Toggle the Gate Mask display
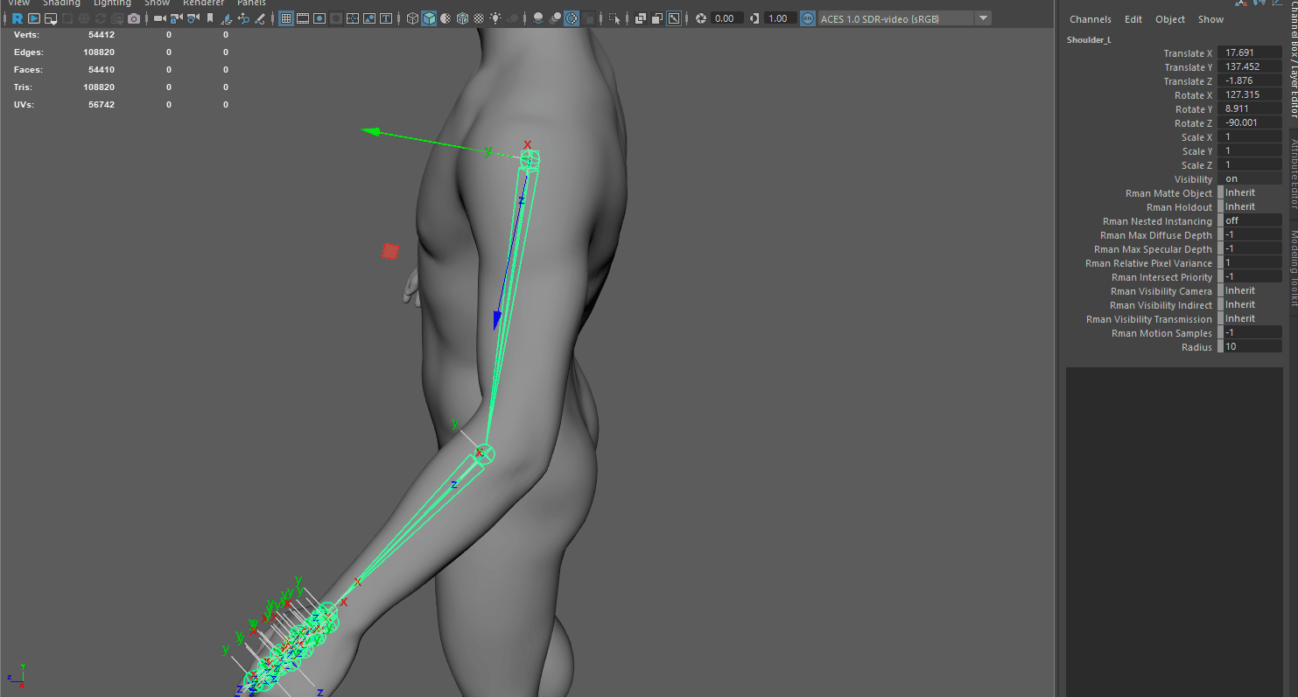Viewport: 1298px width, 697px height. pyautogui.click(x=336, y=18)
